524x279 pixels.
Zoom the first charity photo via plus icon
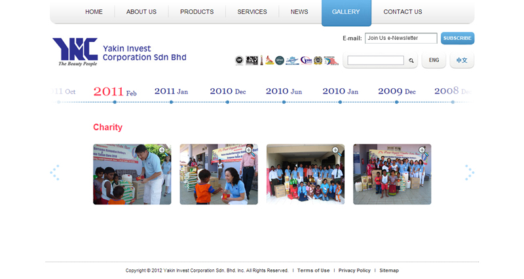pyautogui.click(x=162, y=150)
